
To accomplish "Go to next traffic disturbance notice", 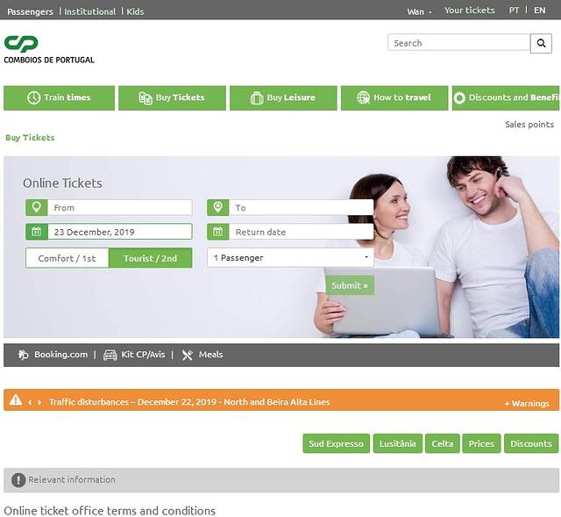I will coord(39,402).
